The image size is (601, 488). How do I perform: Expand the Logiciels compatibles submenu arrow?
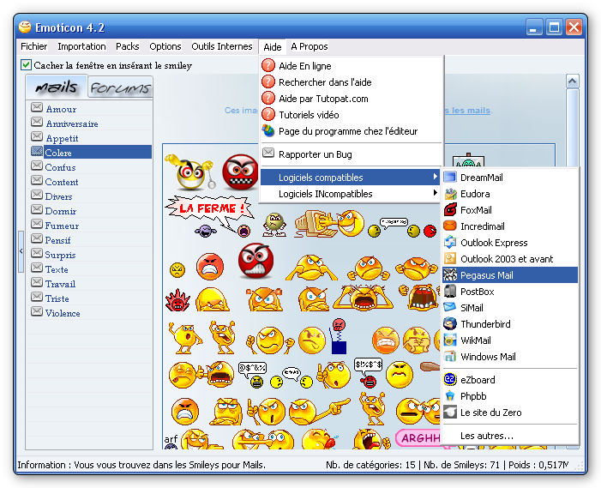435,177
